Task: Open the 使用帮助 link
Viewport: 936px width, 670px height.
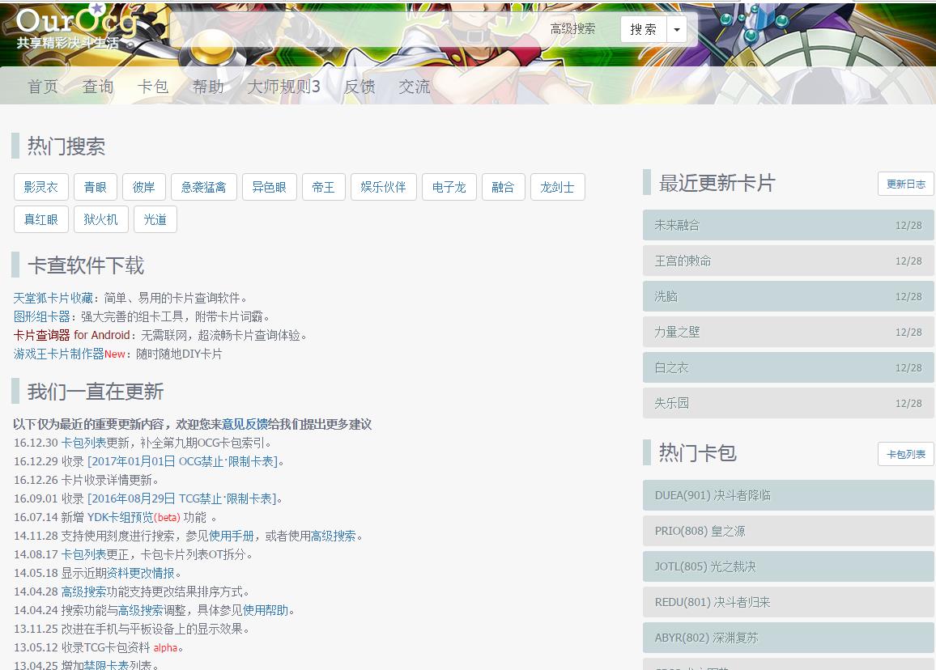Action: coord(266,610)
